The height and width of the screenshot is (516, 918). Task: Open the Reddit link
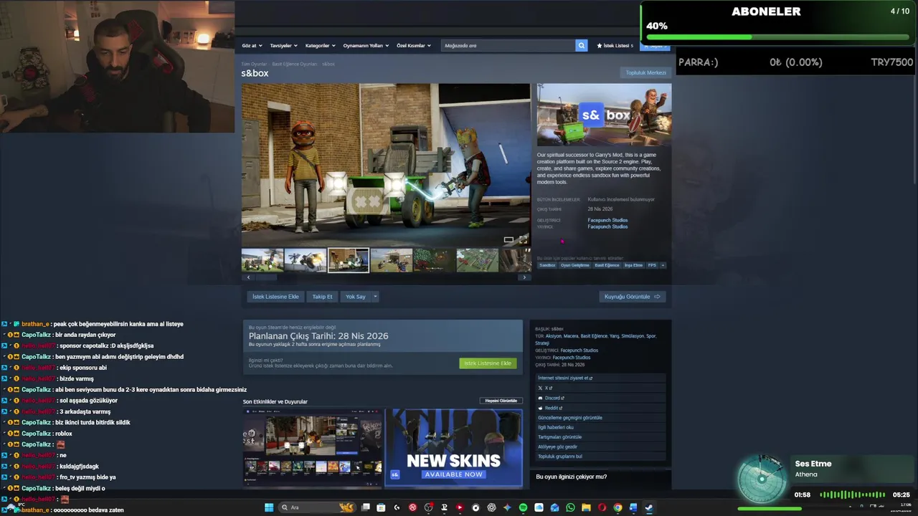point(551,408)
